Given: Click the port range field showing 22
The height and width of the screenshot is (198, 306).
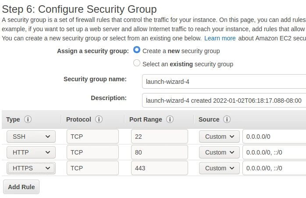Looking at the screenshot, I should point(159,137).
